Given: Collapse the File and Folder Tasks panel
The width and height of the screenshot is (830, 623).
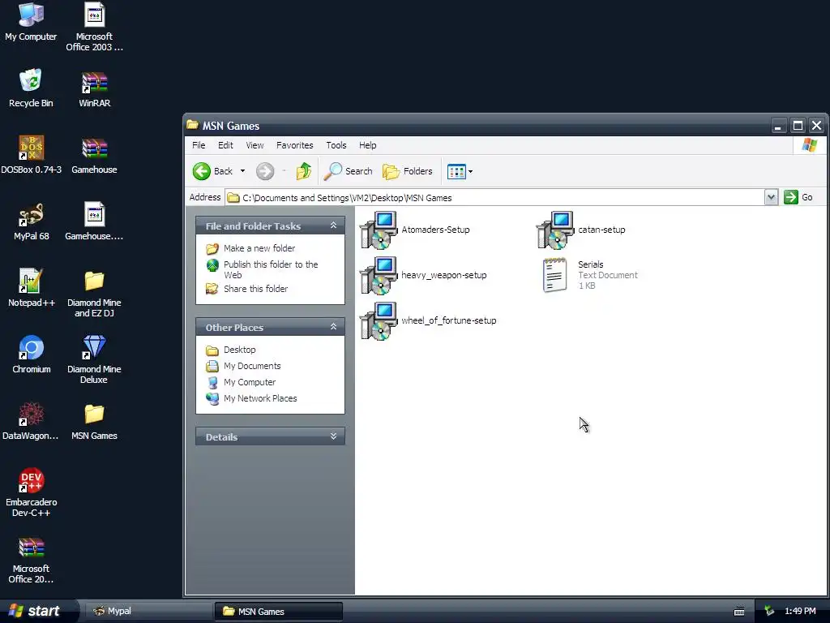Looking at the screenshot, I should 333,226.
